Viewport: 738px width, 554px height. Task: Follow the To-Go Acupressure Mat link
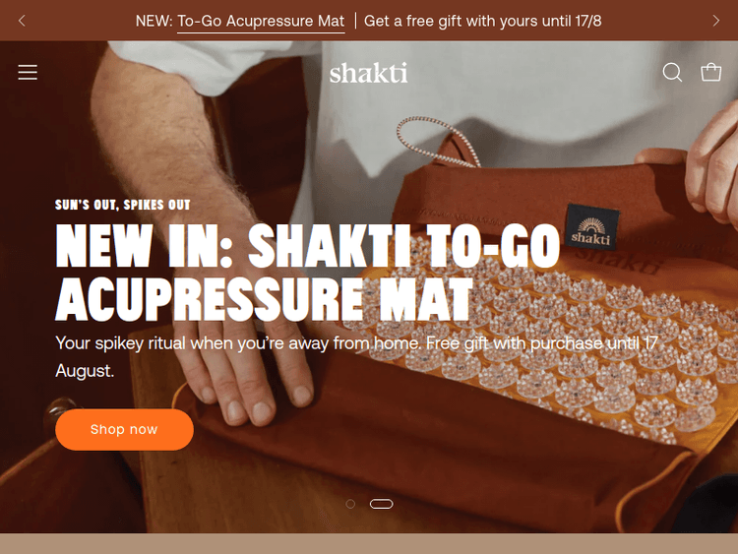(x=261, y=22)
